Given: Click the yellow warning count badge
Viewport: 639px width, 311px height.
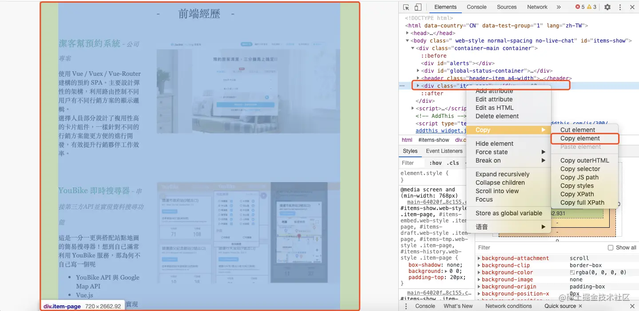Looking at the screenshot, I should [592, 7].
